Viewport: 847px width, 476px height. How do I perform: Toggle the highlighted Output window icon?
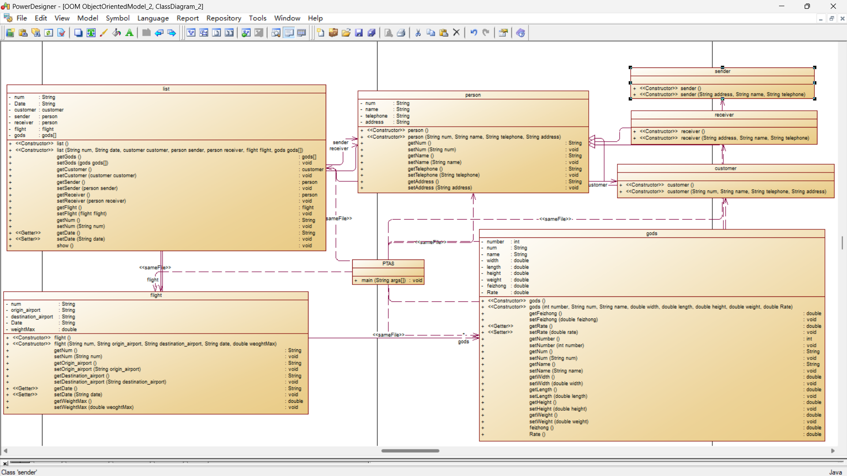pyautogui.click(x=289, y=33)
